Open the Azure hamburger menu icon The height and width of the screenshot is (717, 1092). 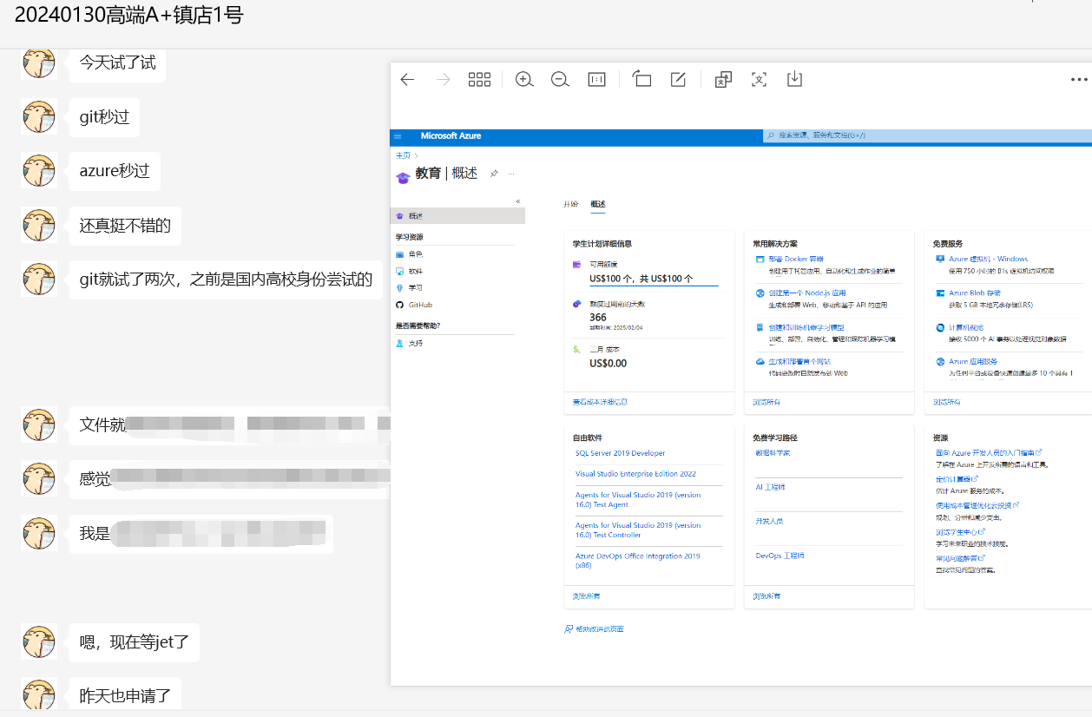pos(398,136)
